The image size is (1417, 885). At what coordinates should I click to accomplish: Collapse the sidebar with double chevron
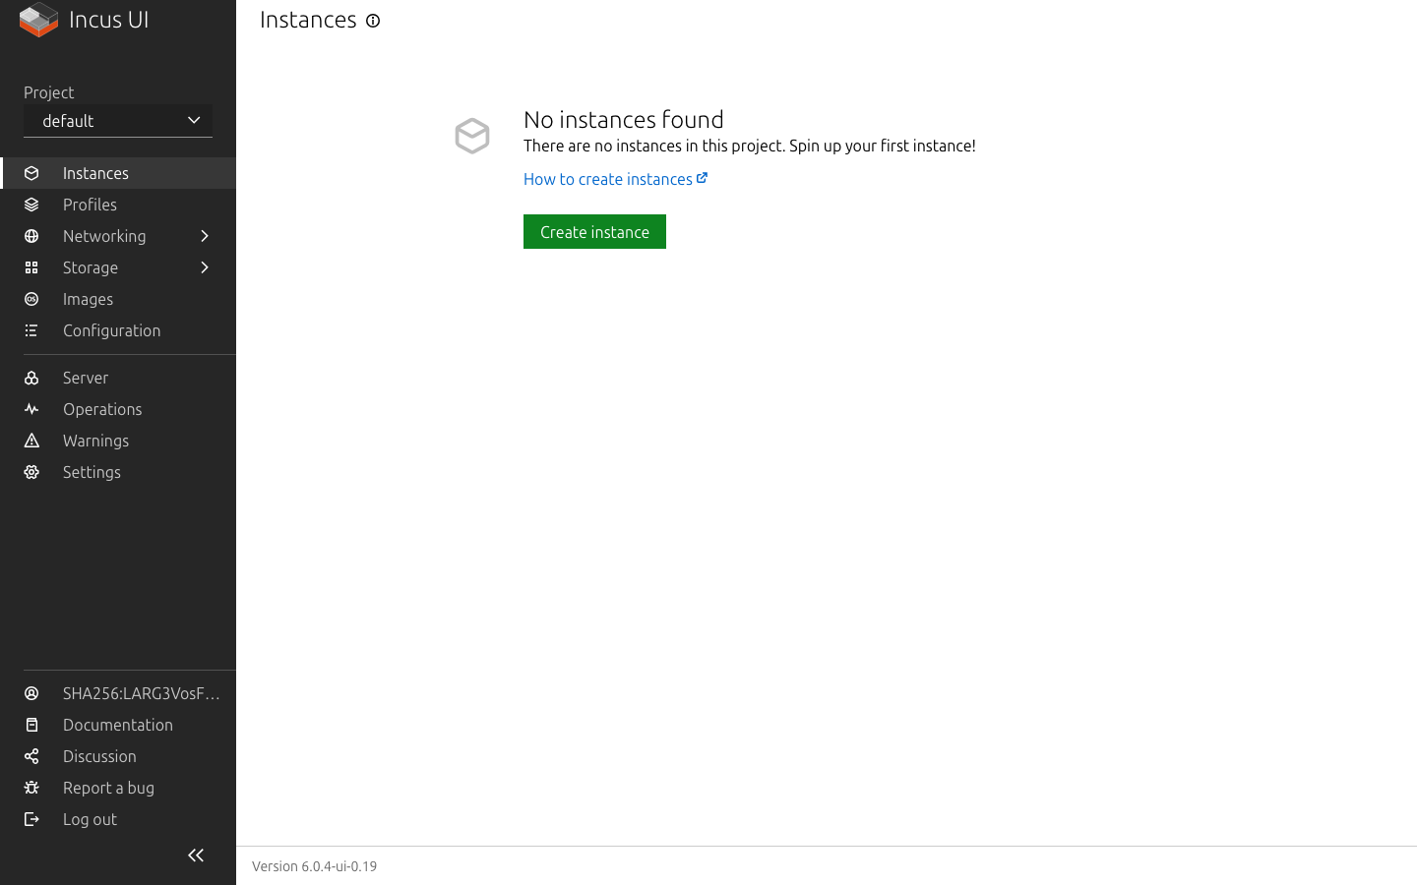196,855
